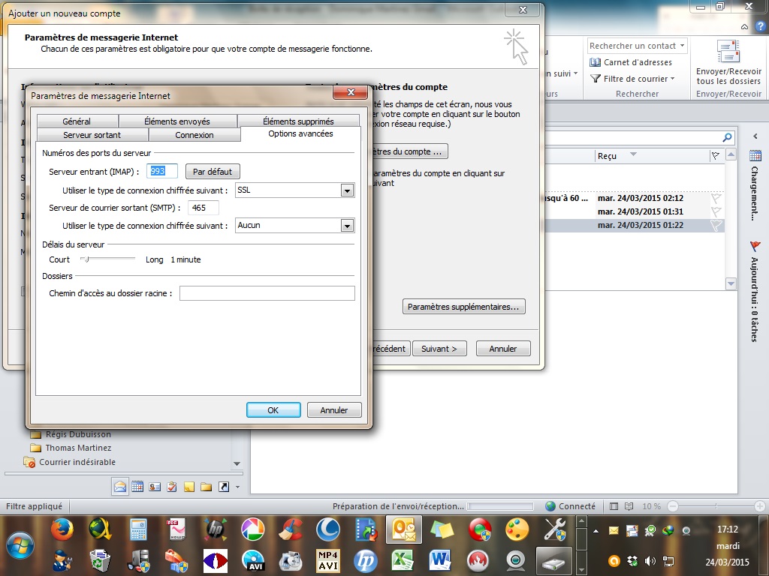Open Notes view in Outlook navigation bar
769x576 pixels.
(x=188, y=487)
